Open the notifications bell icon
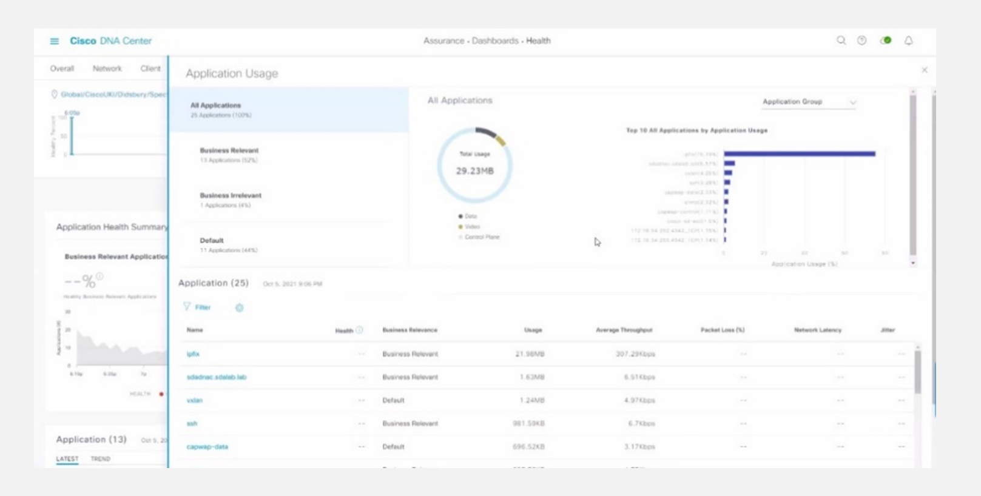Screen dimensions: 981x496 tap(908, 41)
